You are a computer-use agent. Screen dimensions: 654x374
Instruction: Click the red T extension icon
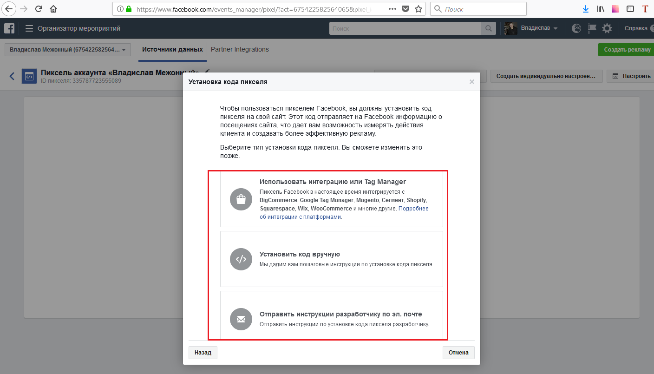pos(645,9)
